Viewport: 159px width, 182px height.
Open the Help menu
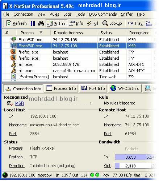point(141,14)
